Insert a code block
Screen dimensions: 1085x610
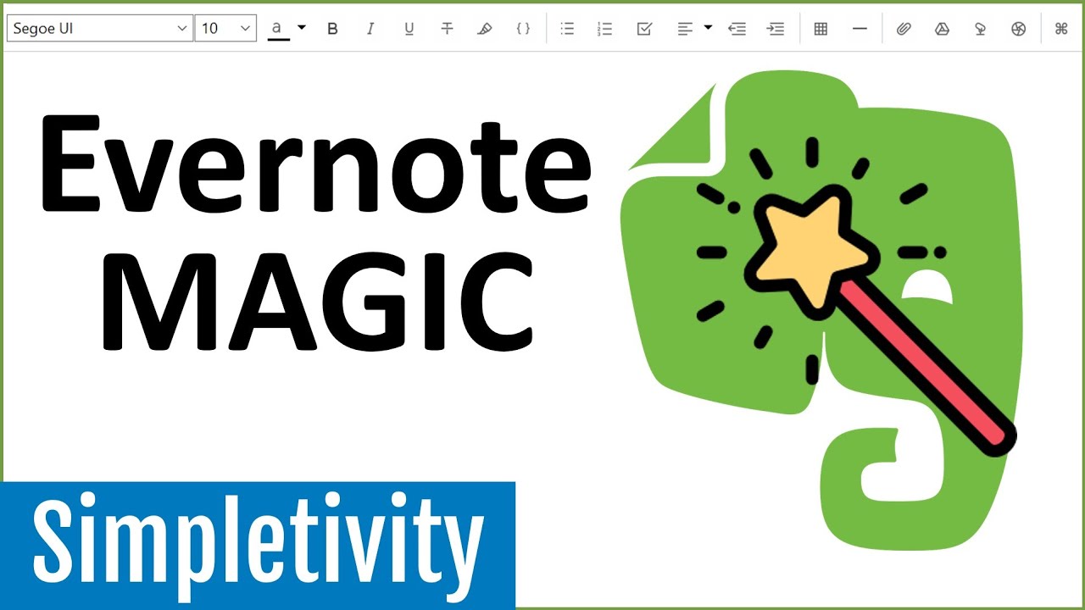click(x=523, y=29)
